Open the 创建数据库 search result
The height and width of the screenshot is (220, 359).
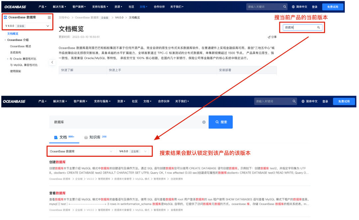point(58,162)
